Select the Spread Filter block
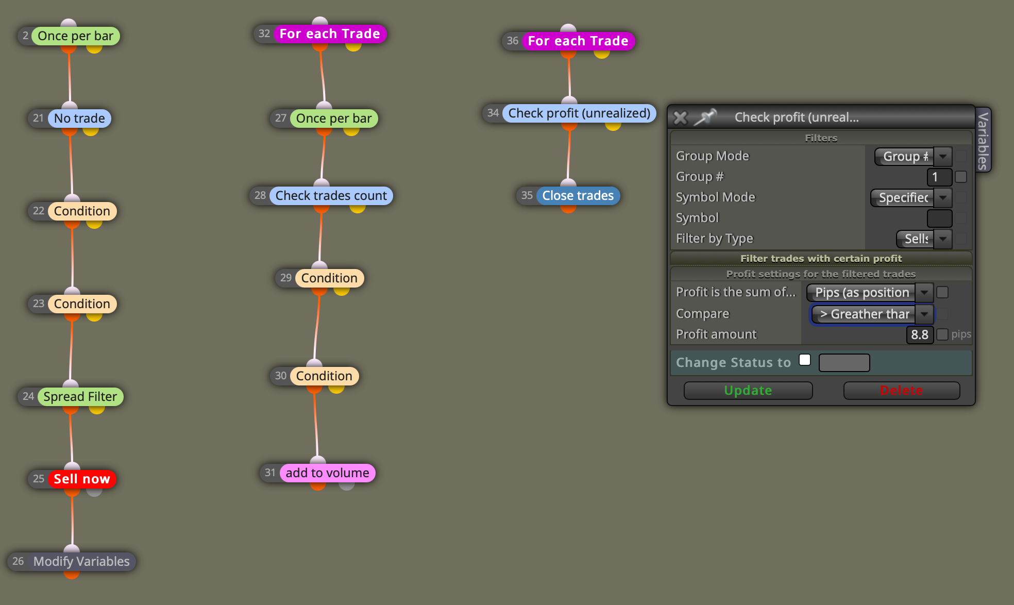This screenshot has height=605, width=1014. [x=80, y=397]
